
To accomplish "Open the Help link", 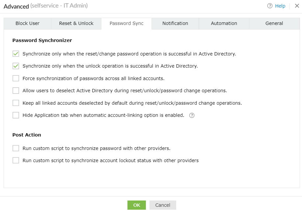I will tap(280, 6).
